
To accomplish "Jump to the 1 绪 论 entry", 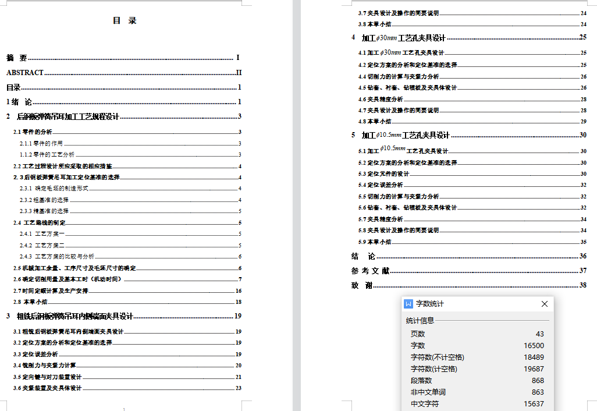I will pos(124,102).
